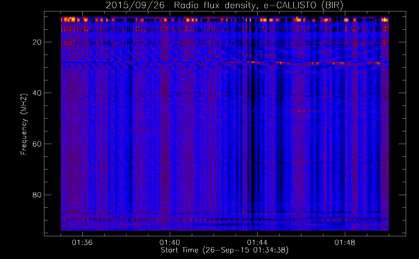Image resolution: width=419 pixels, height=259 pixels.
Task: Click the '01:40' time tick label
Action: tap(170, 243)
